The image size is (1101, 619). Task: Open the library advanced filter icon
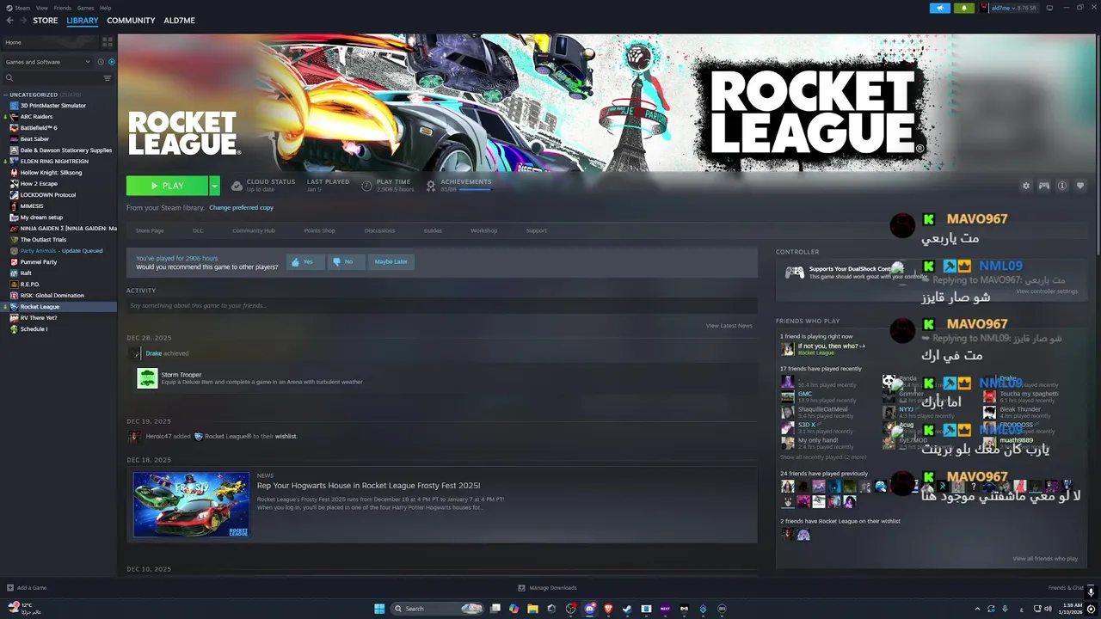pyautogui.click(x=108, y=78)
